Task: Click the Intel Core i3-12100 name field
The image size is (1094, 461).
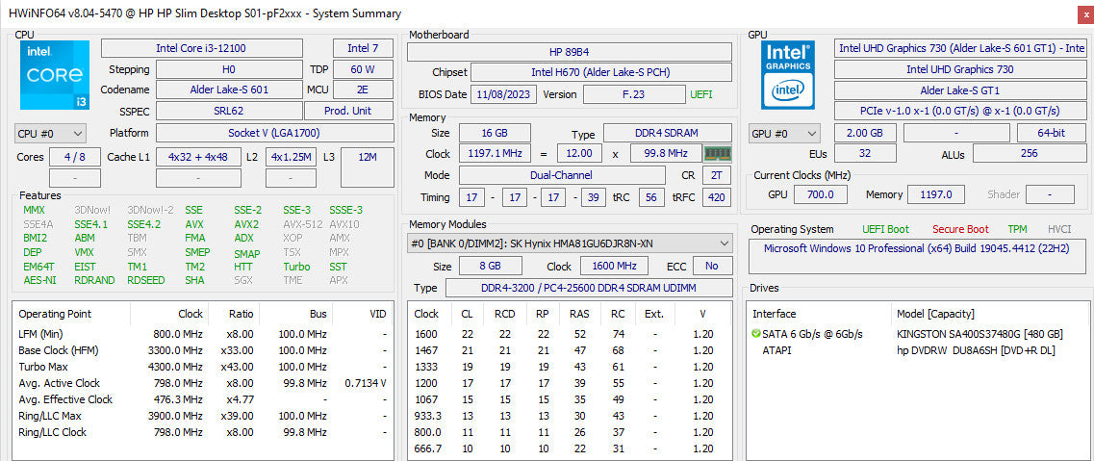Action: pyautogui.click(x=202, y=48)
